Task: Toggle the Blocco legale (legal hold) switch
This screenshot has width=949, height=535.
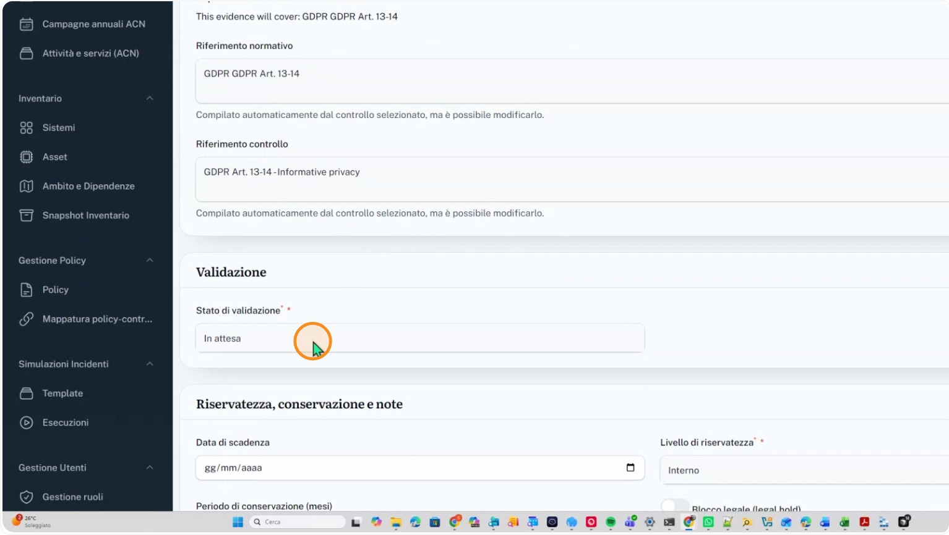Action: (675, 506)
